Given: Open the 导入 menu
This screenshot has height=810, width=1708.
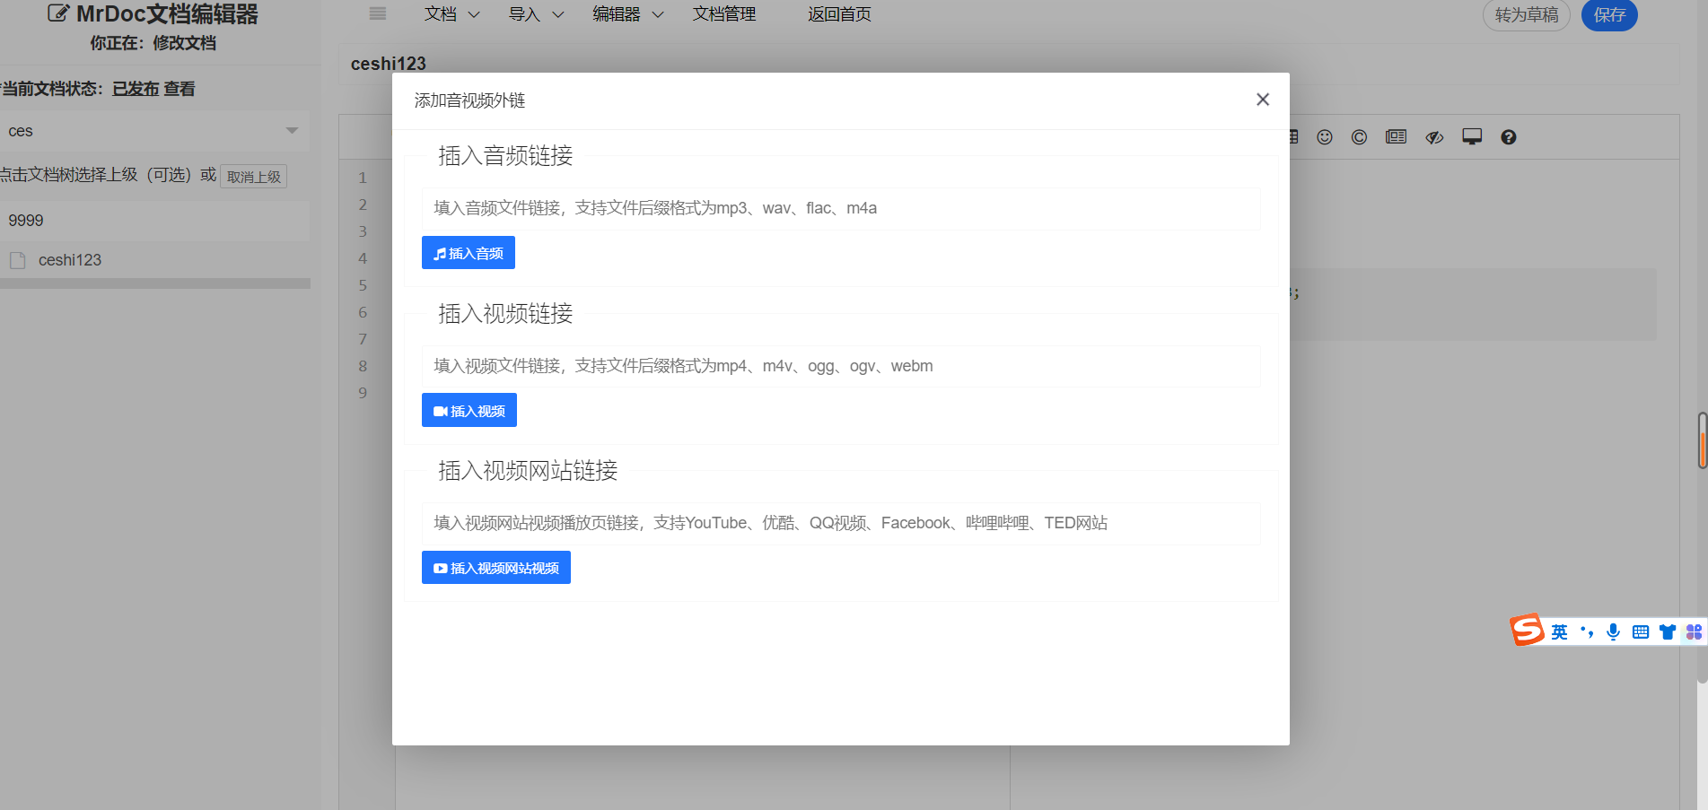Looking at the screenshot, I should (536, 14).
